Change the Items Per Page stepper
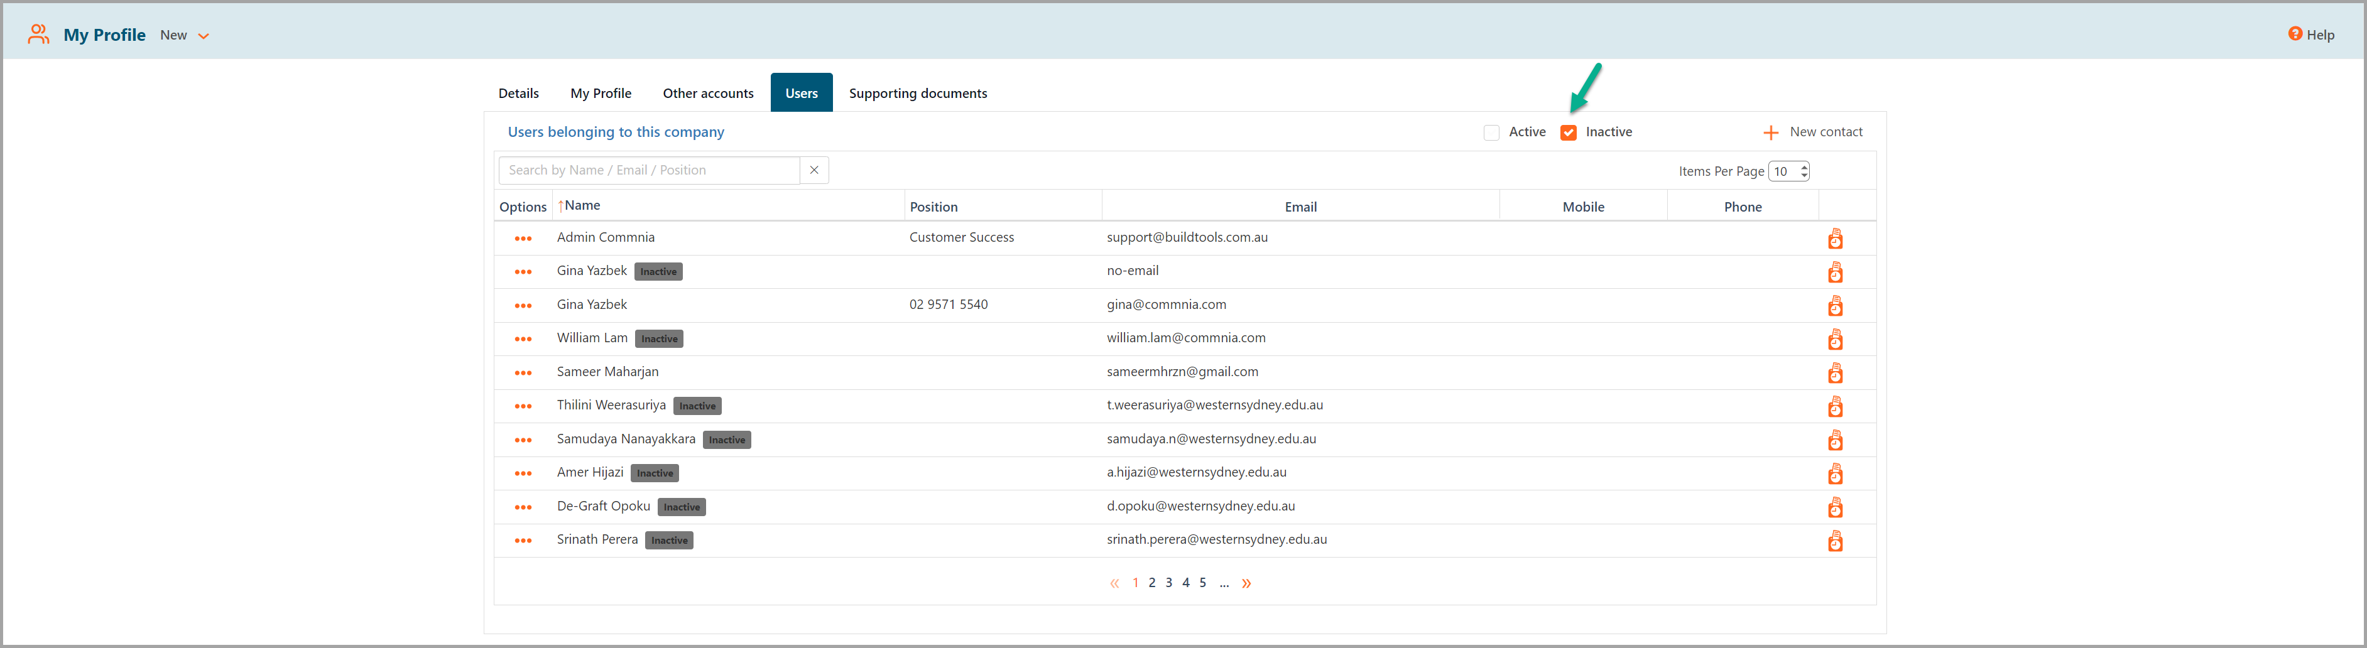Image resolution: width=2367 pixels, height=648 pixels. pyautogui.click(x=1804, y=171)
